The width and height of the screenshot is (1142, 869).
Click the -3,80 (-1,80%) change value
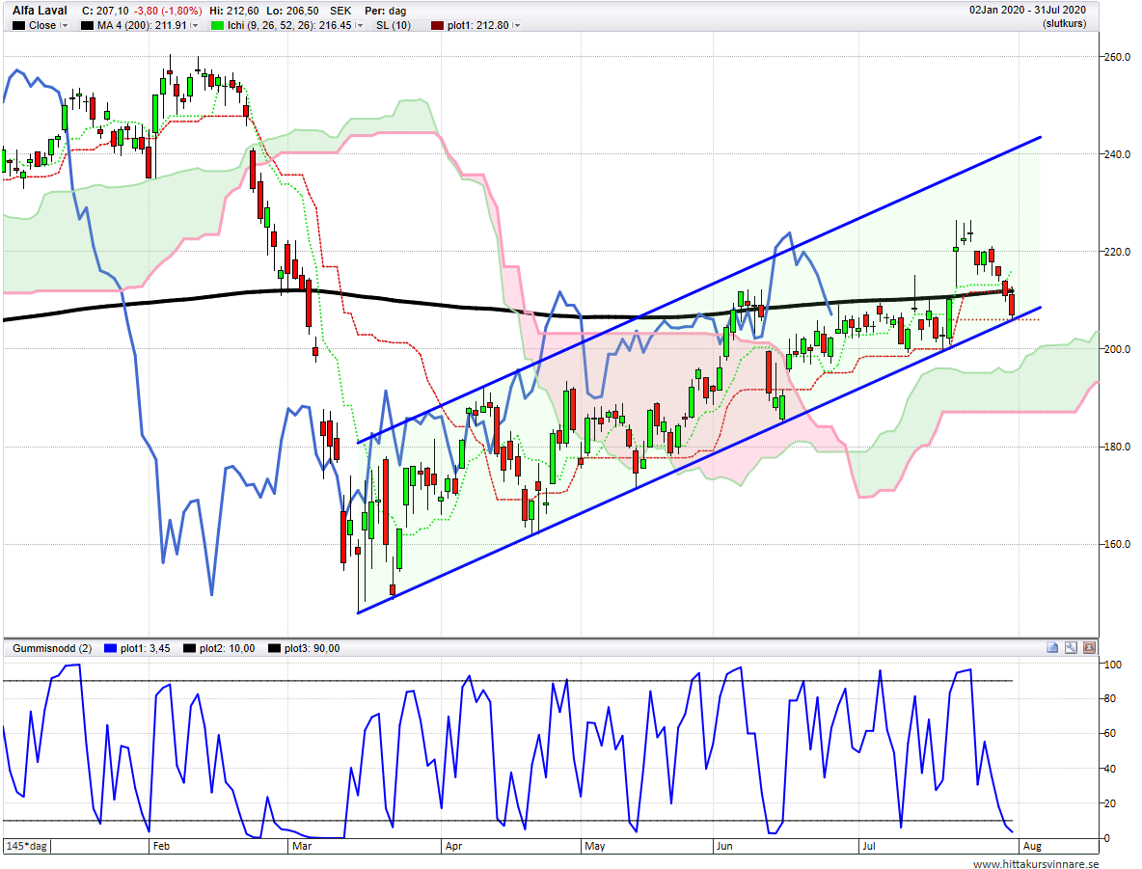click(168, 11)
